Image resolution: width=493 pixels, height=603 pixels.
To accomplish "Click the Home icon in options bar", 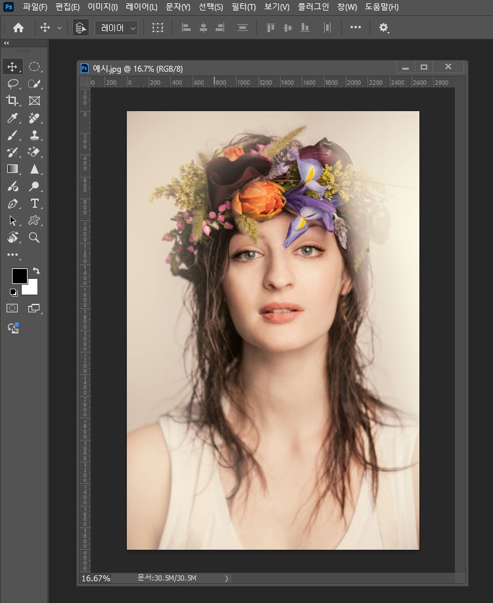I will pos(18,28).
